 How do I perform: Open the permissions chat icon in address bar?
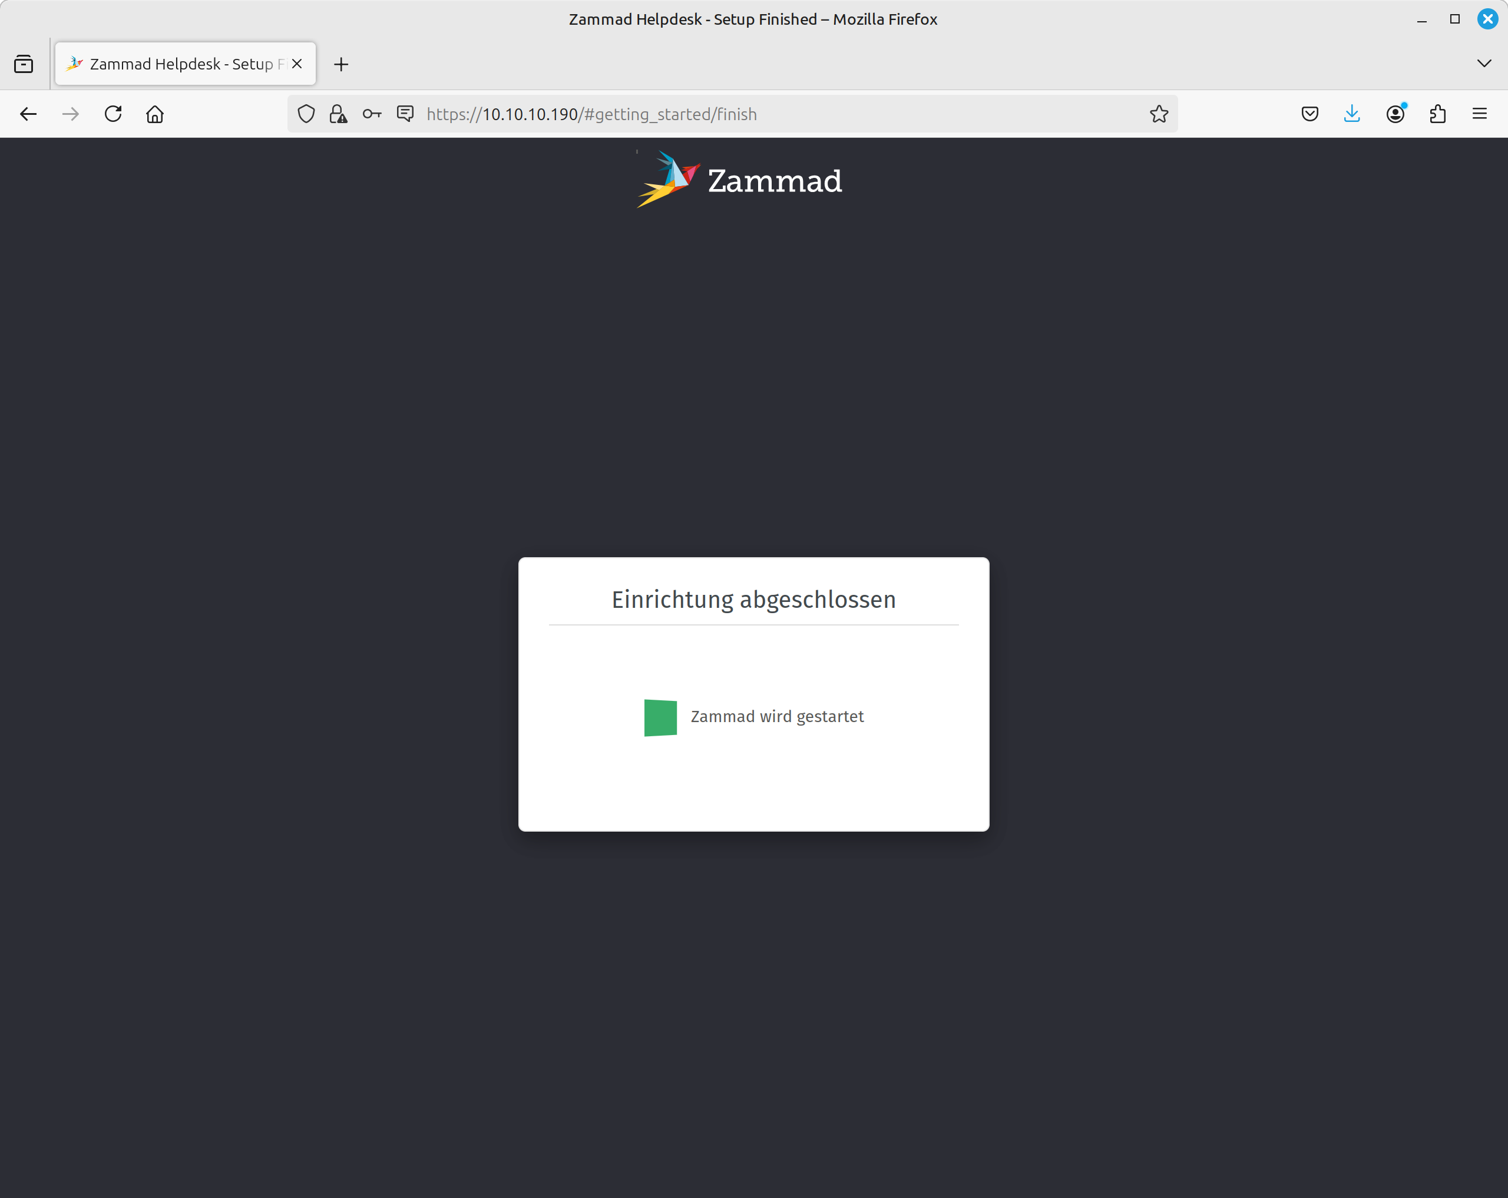(405, 113)
